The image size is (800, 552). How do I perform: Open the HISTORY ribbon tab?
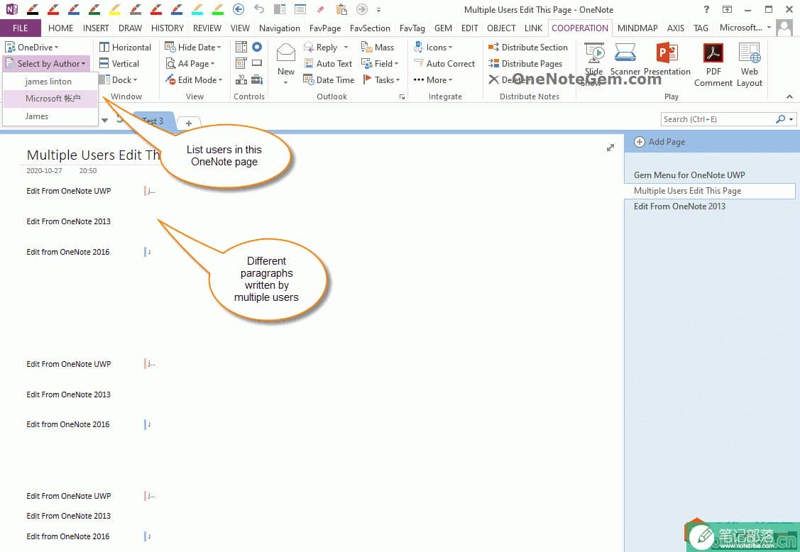click(168, 28)
